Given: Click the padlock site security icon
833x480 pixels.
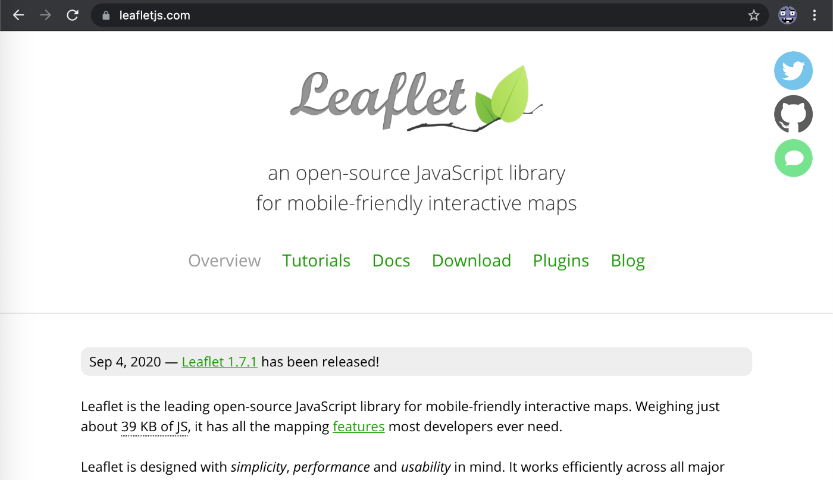Looking at the screenshot, I should [107, 15].
